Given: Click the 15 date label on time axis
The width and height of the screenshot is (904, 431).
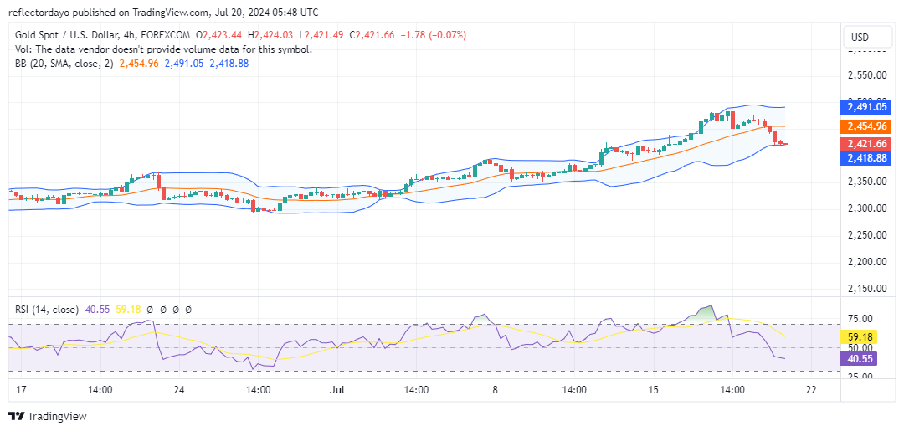Looking at the screenshot, I should [x=653, y=390].
